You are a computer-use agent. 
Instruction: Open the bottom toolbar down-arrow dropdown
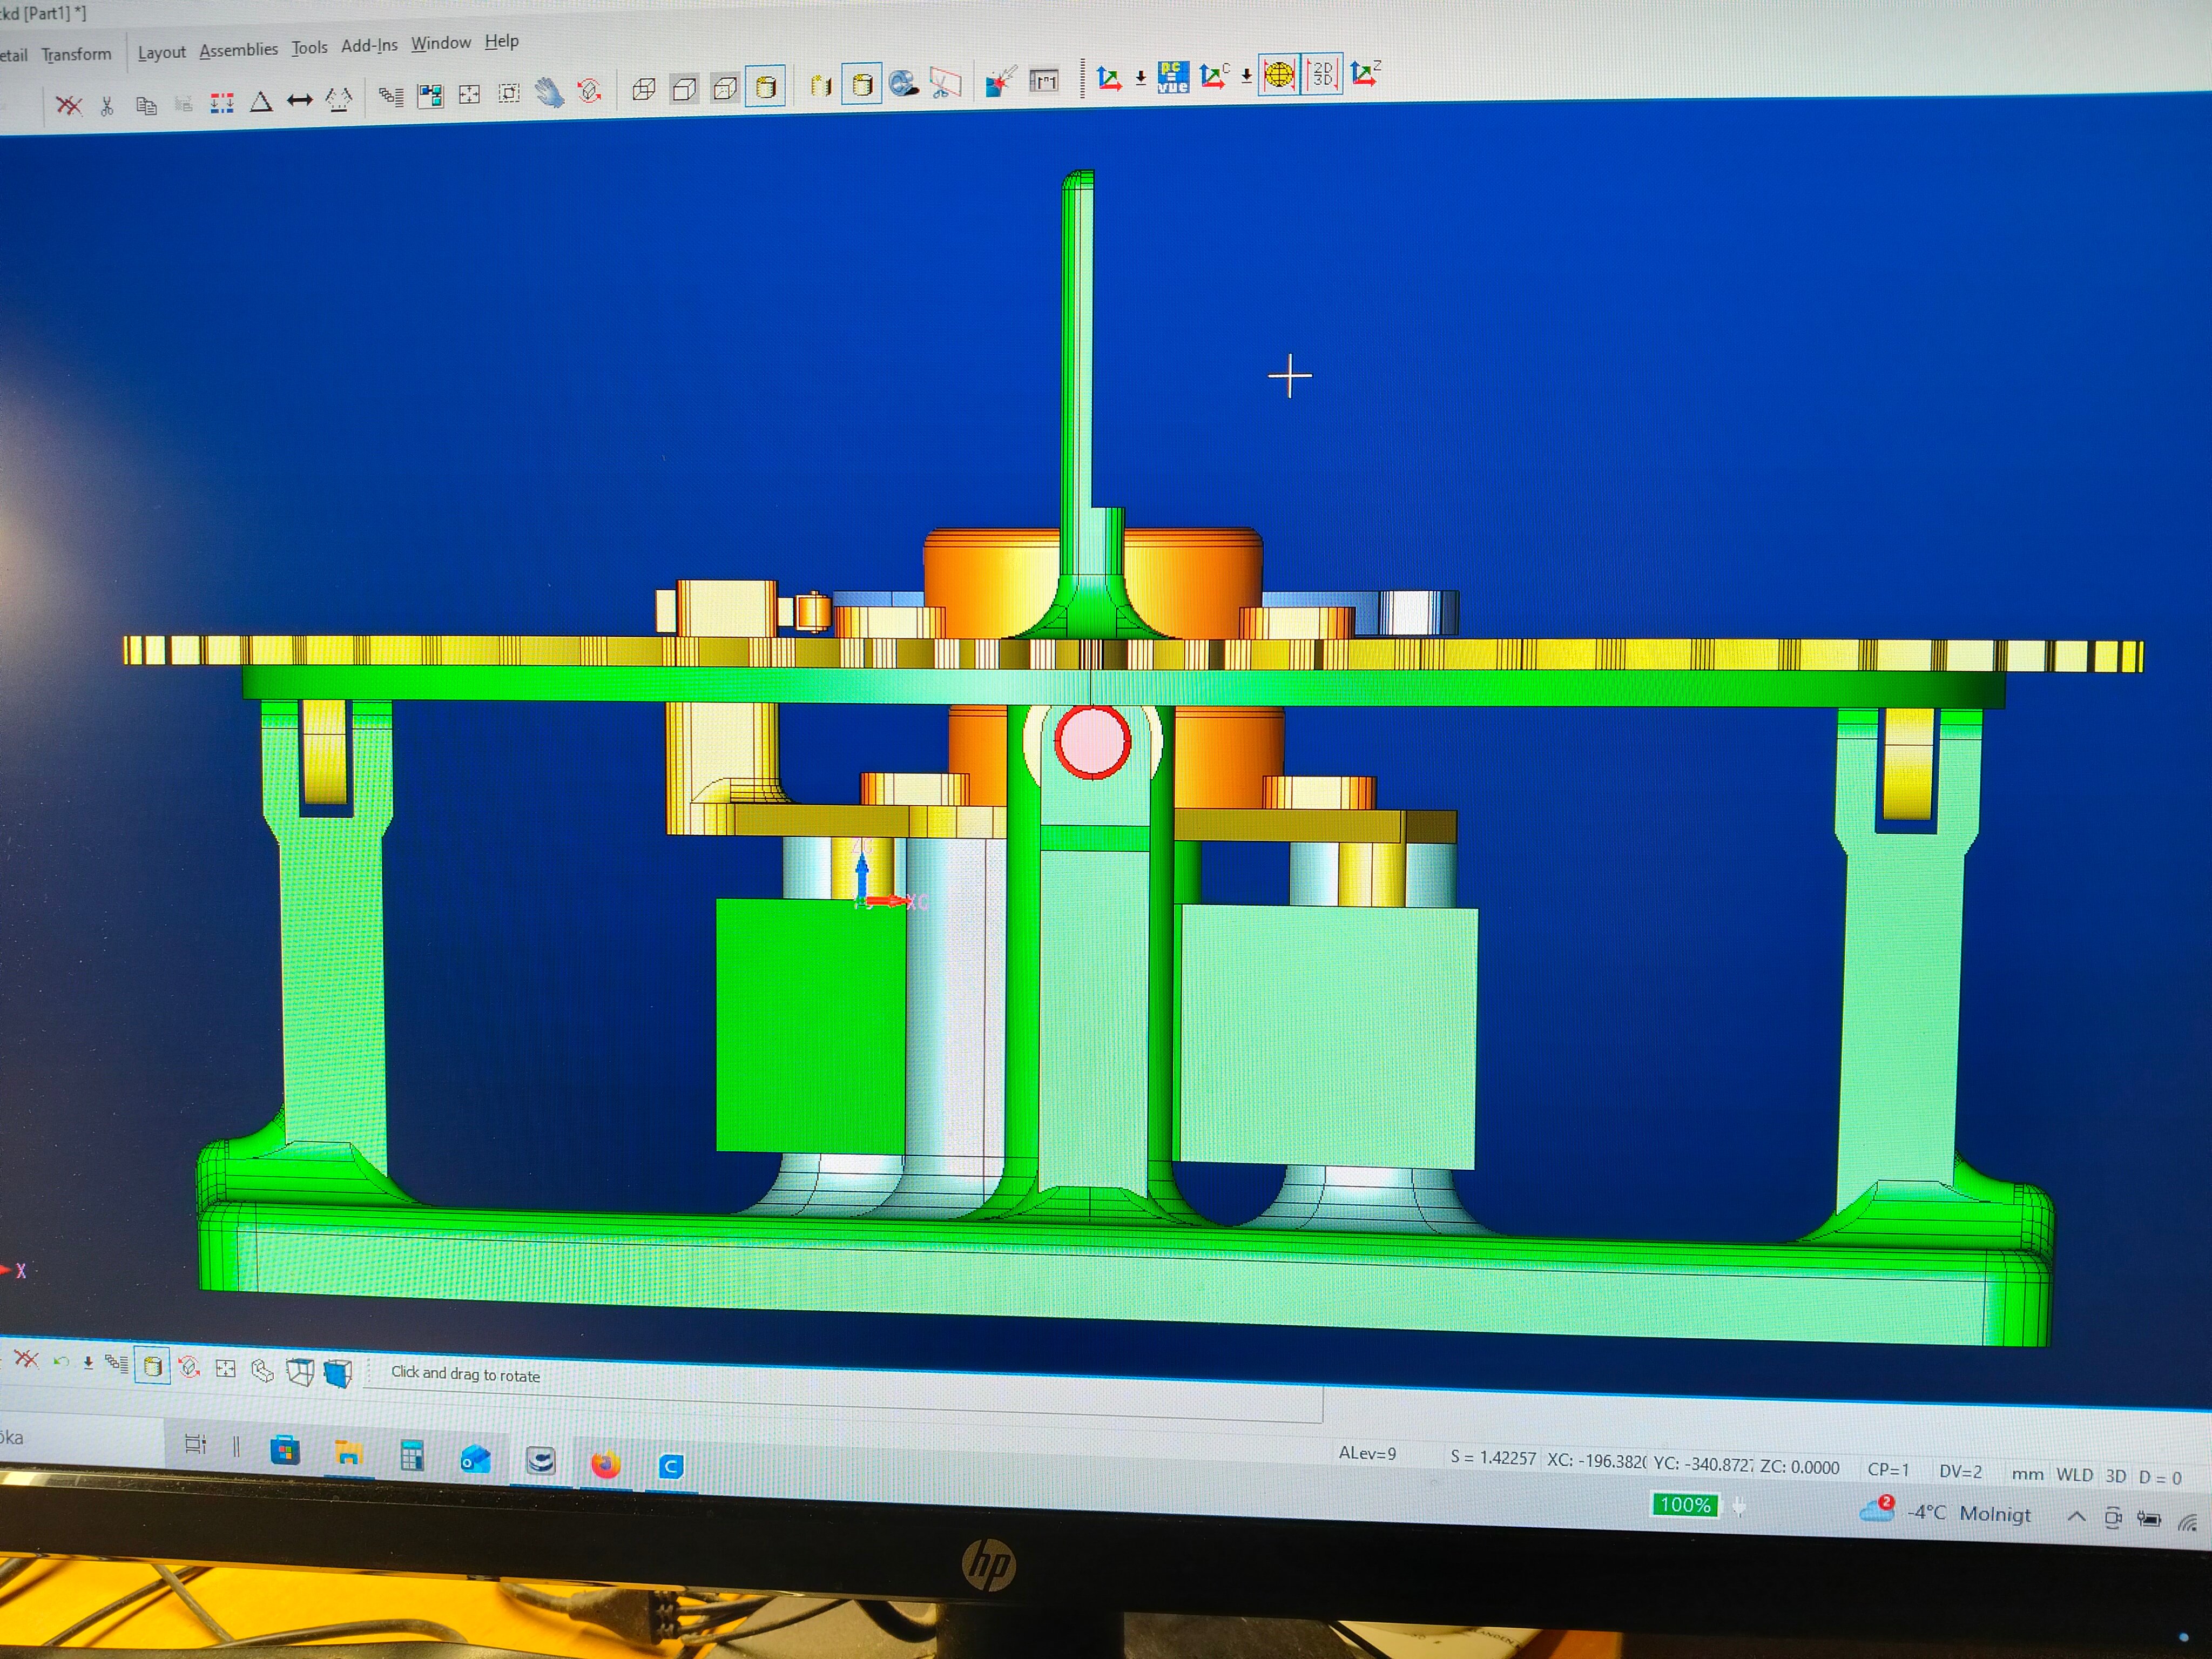coord(89,1362)
